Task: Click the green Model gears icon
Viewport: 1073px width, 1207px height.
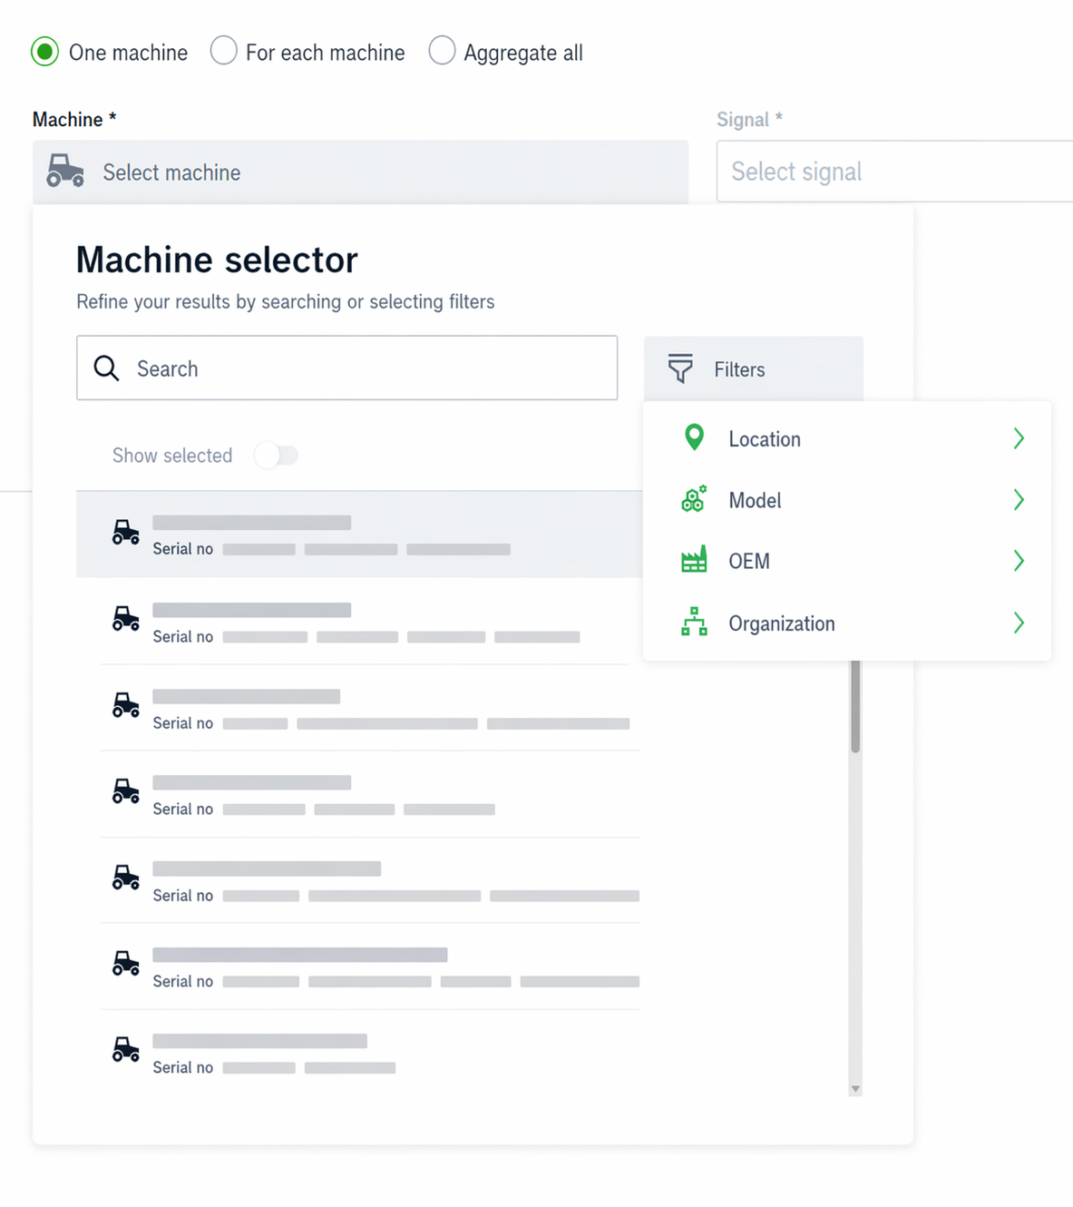Action: coord(694,499)
